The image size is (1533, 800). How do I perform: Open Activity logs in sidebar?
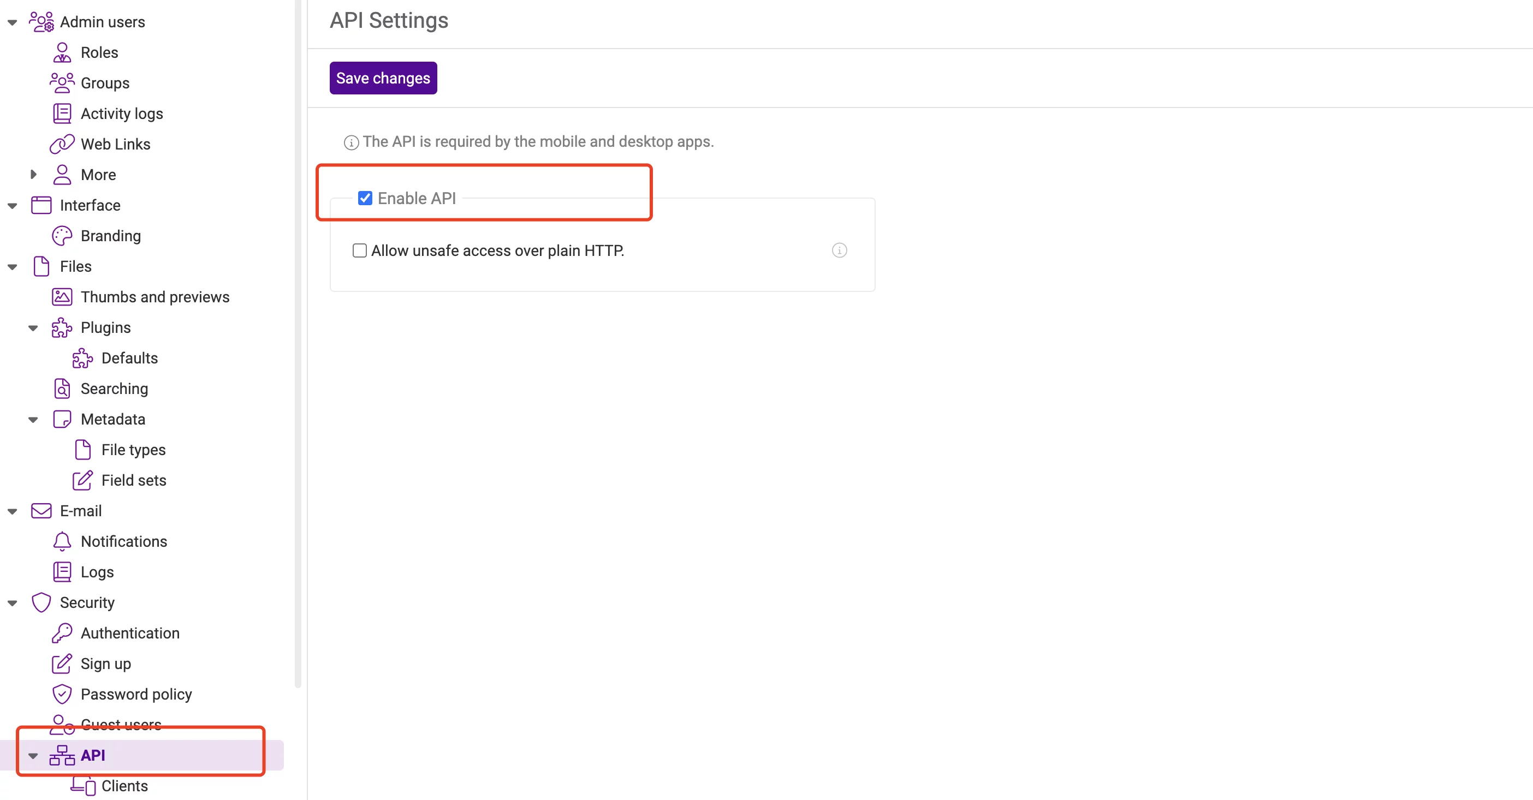(121, 114)
